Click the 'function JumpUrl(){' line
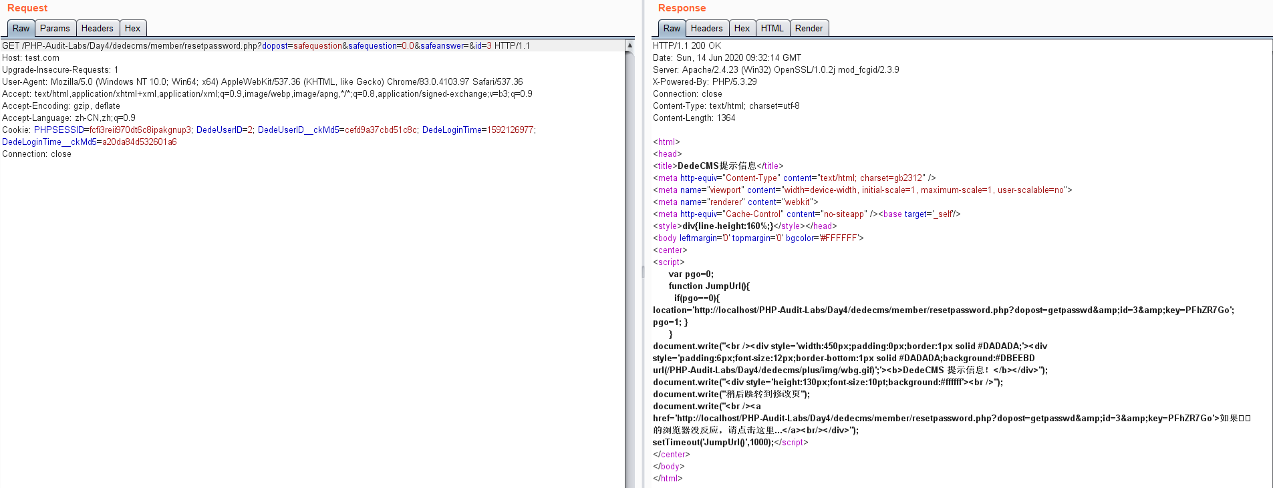This screenshot has height=488, width=1273. tap(709, 286)
